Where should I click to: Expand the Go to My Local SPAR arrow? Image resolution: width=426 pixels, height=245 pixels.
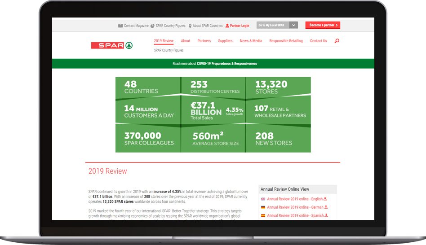(x=294, y=25)
